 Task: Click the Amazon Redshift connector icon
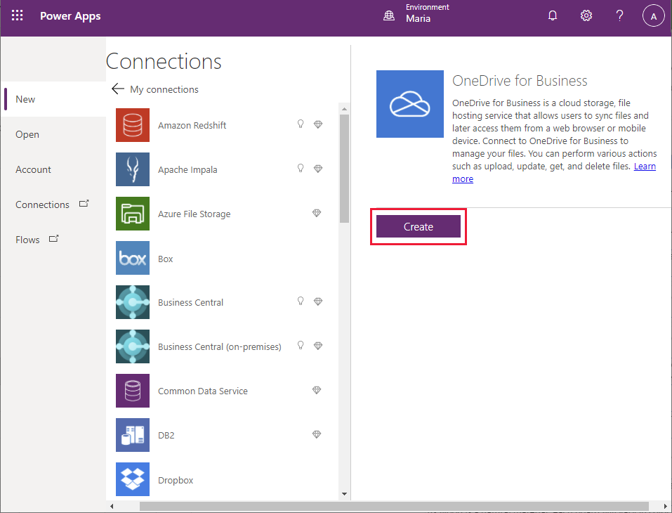tap(132, 124)
